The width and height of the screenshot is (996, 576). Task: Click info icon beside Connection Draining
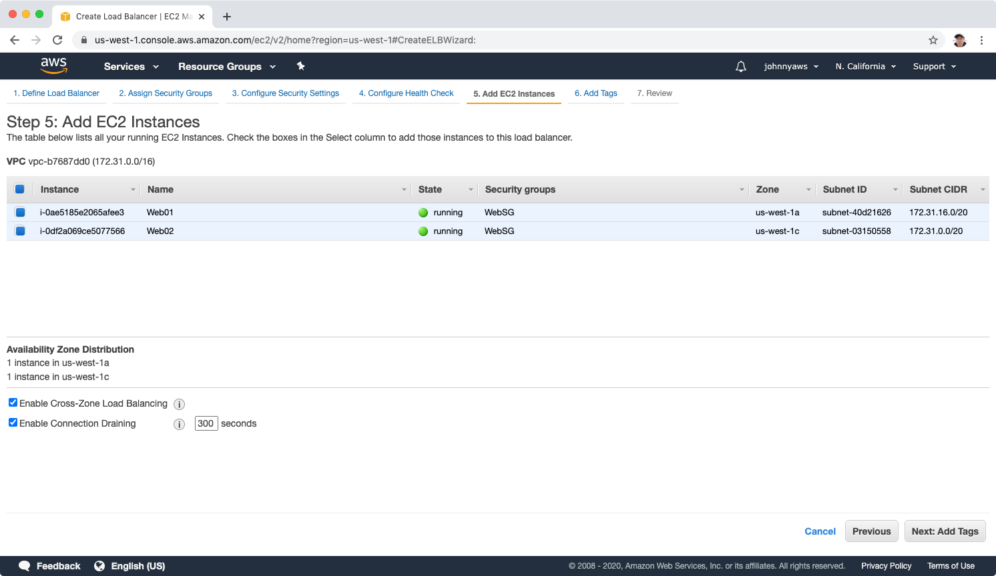tap(179, 424)
